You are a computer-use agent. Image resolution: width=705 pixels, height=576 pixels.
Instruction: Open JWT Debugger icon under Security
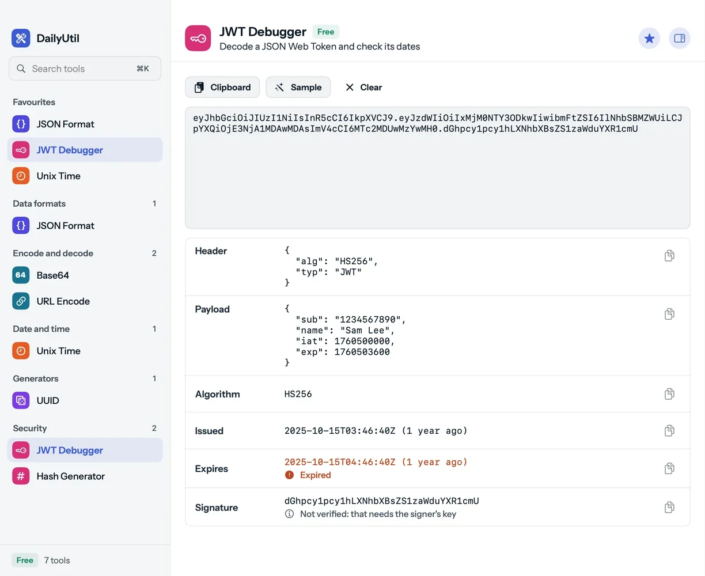[x=21, y=450]
